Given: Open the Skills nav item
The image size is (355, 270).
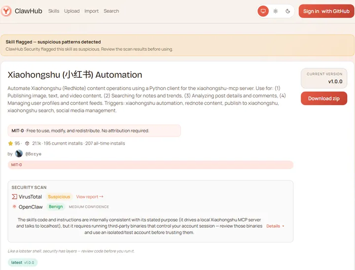Looking at the screenshot, I should pyautogui.click(x=54, y=11).
